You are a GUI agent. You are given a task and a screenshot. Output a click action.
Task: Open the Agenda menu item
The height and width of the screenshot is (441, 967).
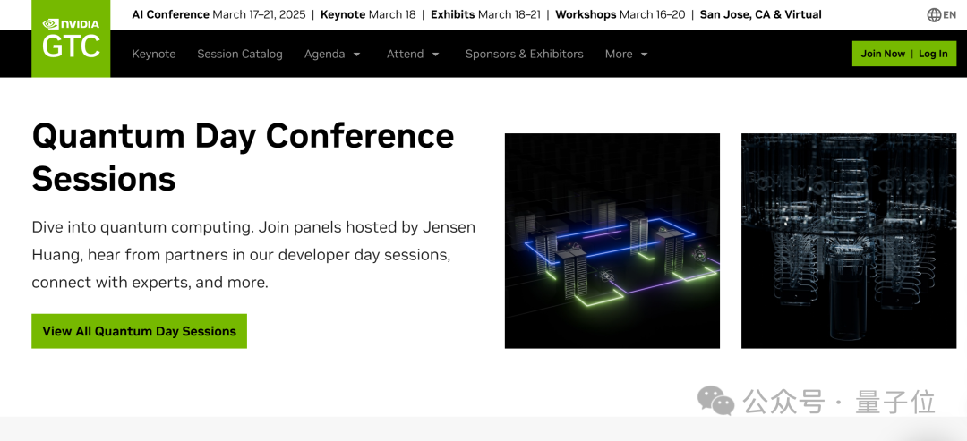click(324, 55)
